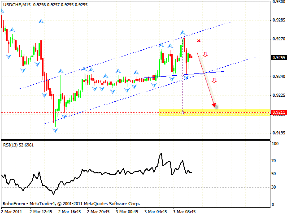Click the 0.9211 price level label

coord(278,112)
